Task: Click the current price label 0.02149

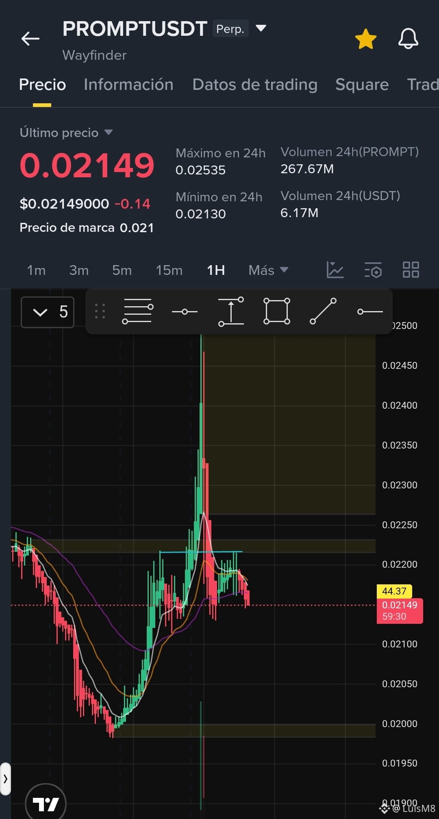Action: point(400,610)
